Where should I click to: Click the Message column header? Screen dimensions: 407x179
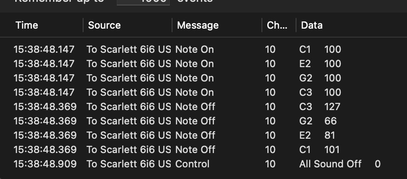click(198, 25)
